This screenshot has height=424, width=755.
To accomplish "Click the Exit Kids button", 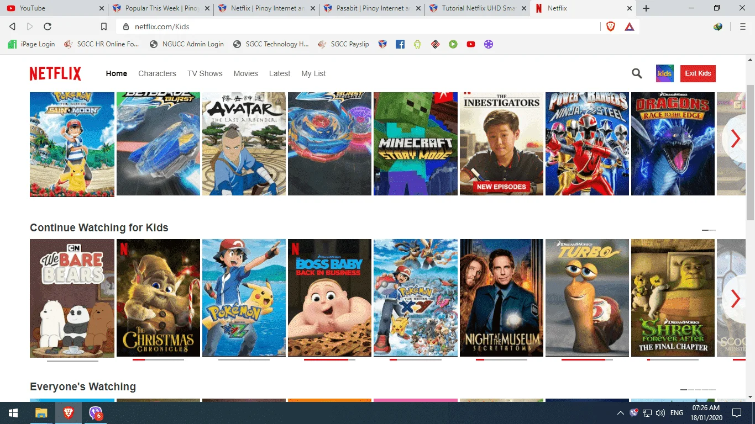I will pos(698,73).
